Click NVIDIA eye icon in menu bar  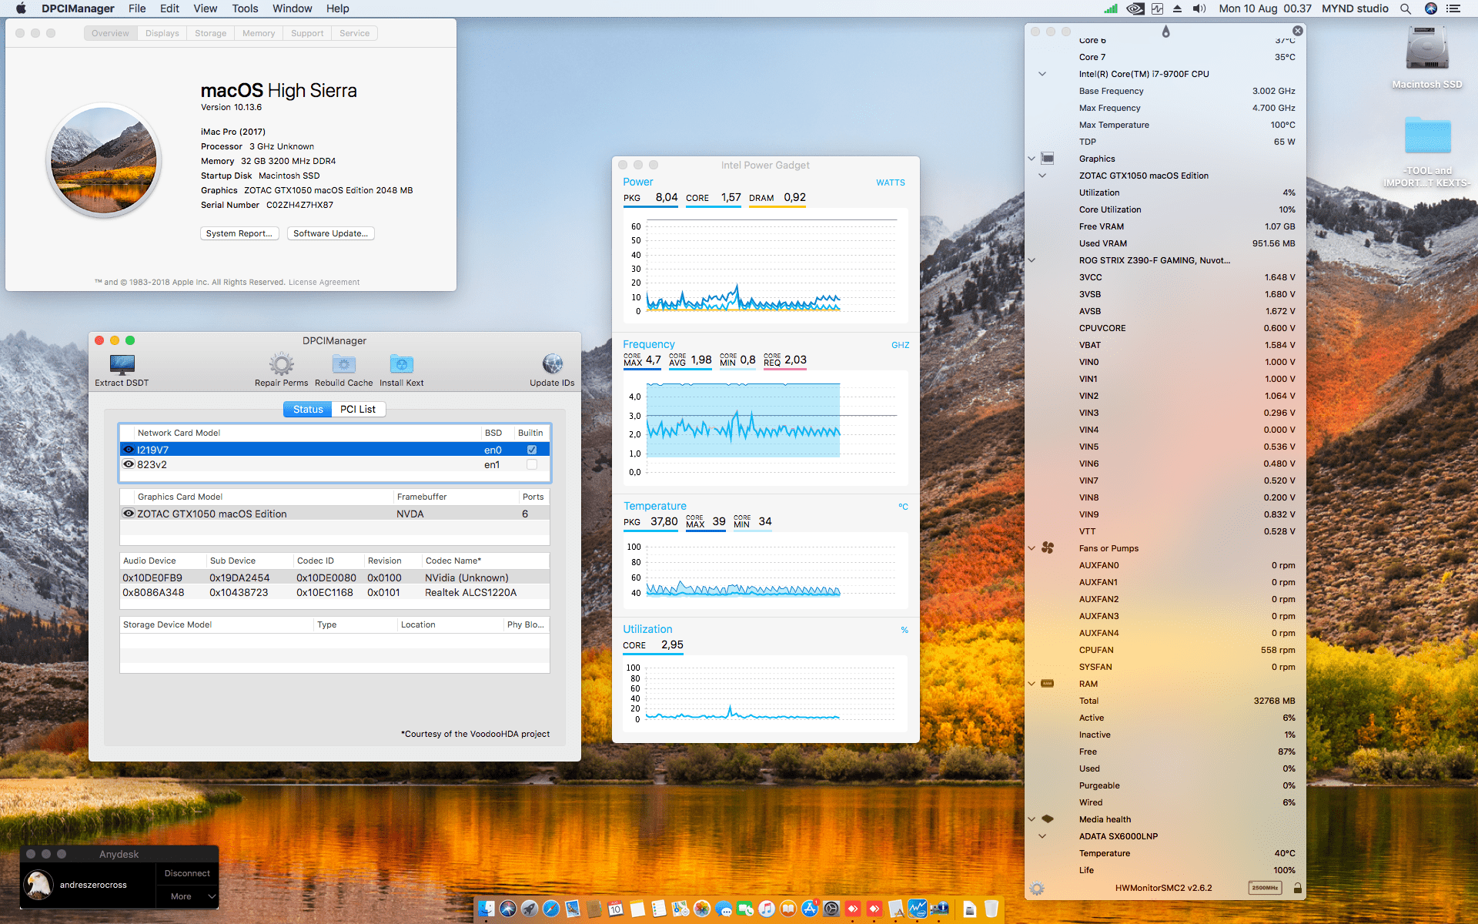tap(1135, 8)
